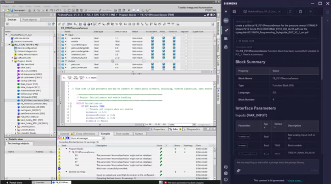
Task: Open Syntax tab
Action: (x=139, y=134)
